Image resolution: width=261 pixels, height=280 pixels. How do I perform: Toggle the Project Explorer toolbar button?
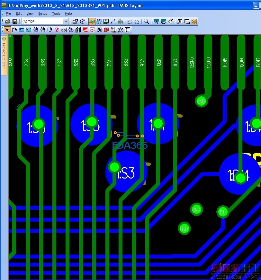187,22
